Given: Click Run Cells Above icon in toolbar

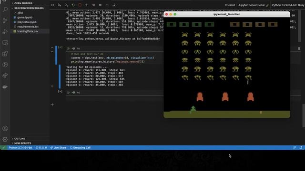Looking at the screenshot, I should click(x=59, y=5).
